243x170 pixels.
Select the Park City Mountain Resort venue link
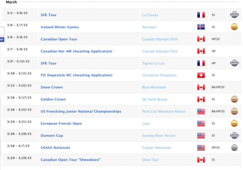click(x=164, y=112)
